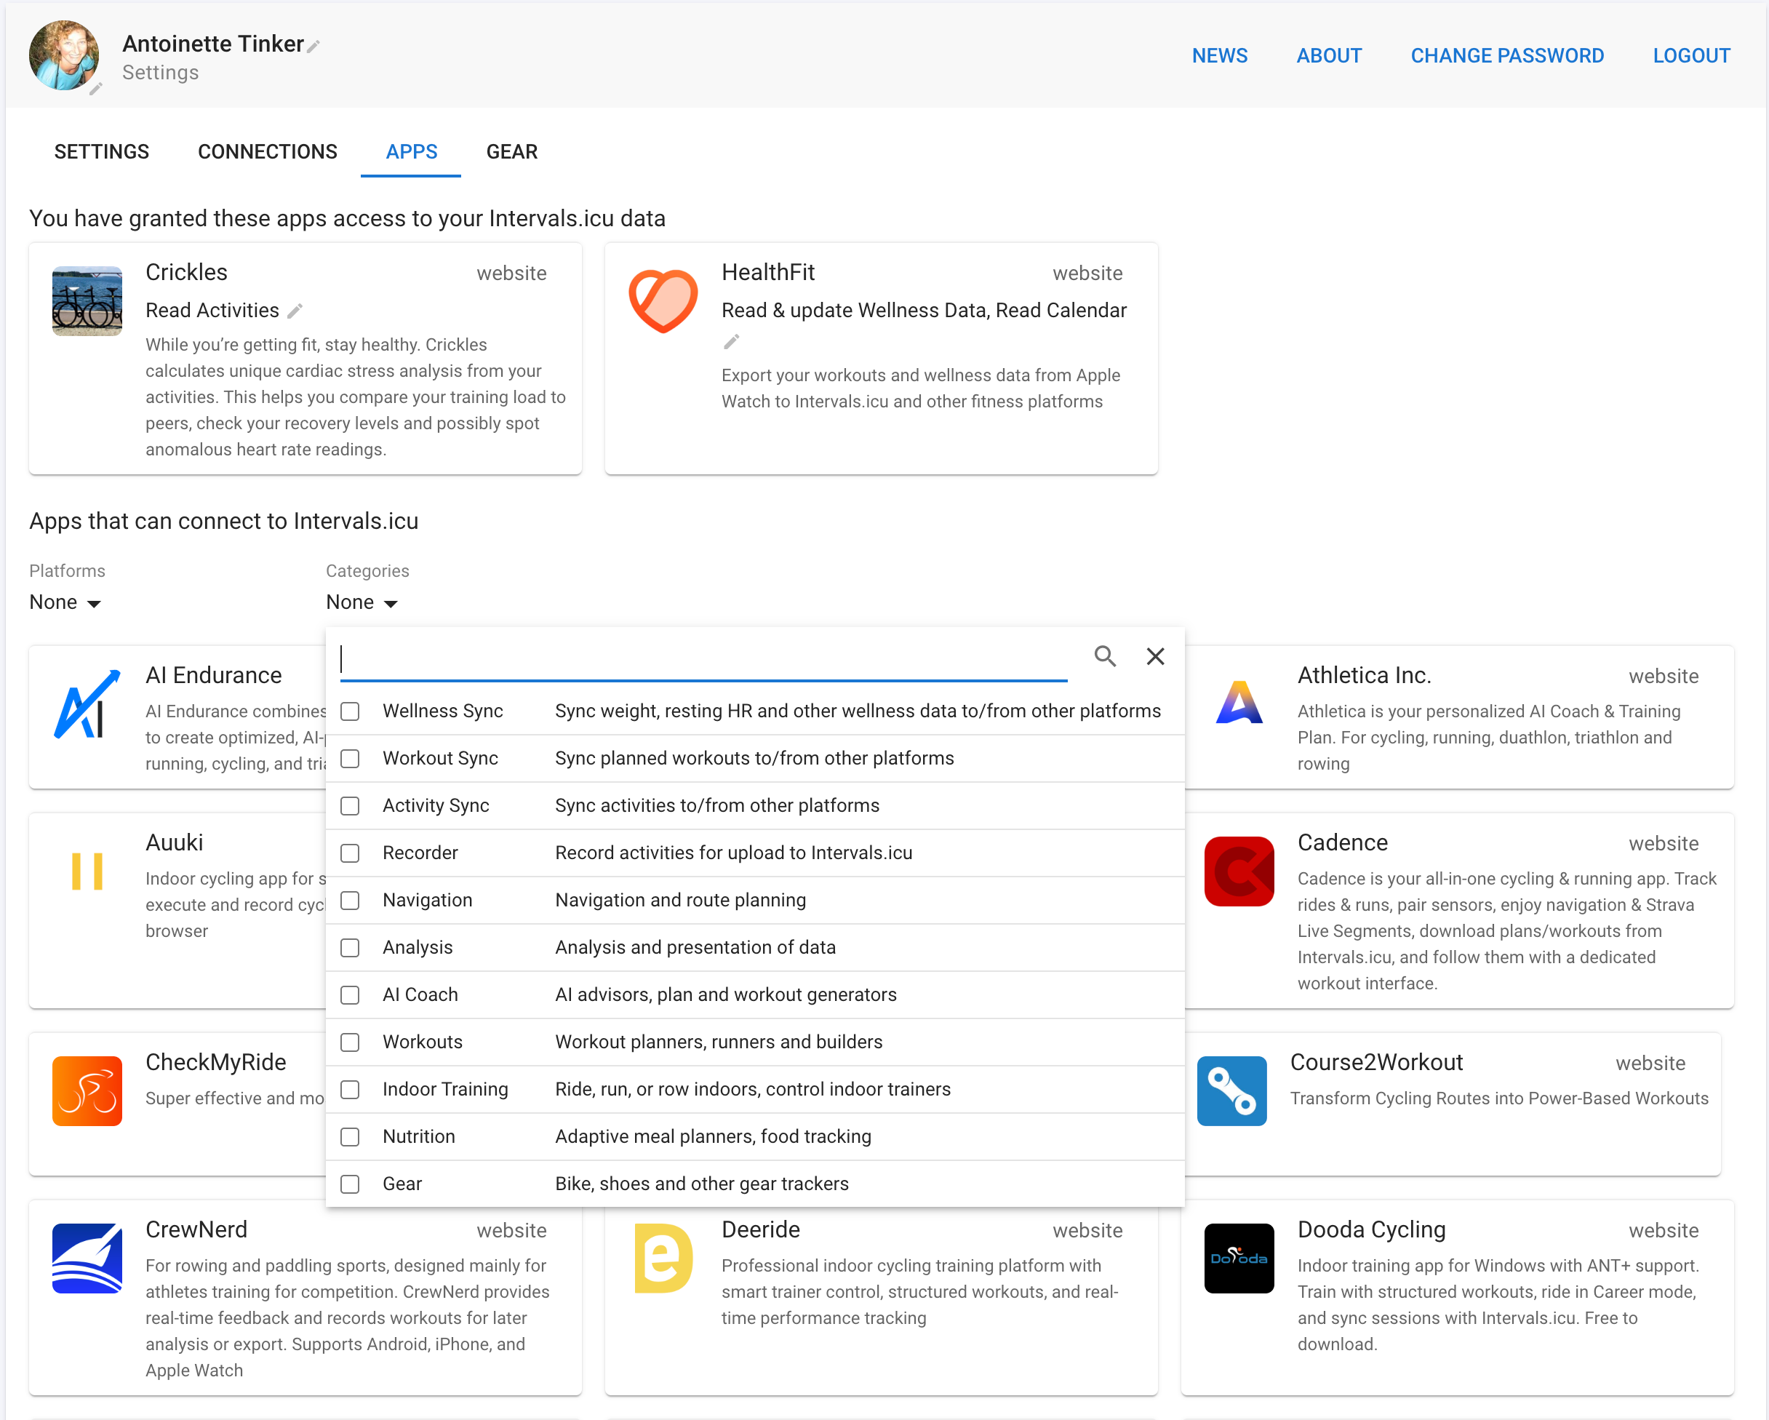Viewport: 1769px width, 1420px height.
Task: Switch to the GEAR tab
Action: click(x=511, y=152)
